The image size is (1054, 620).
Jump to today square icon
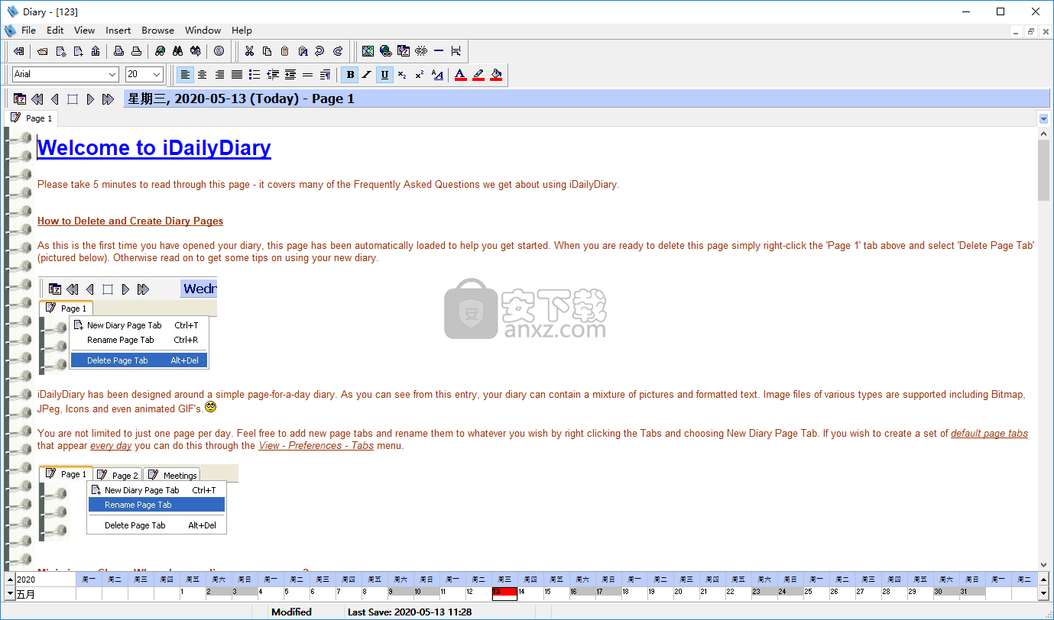point(73,98)
